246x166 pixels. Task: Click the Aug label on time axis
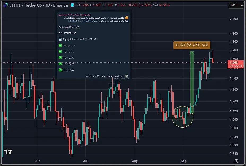coord(135,161)
